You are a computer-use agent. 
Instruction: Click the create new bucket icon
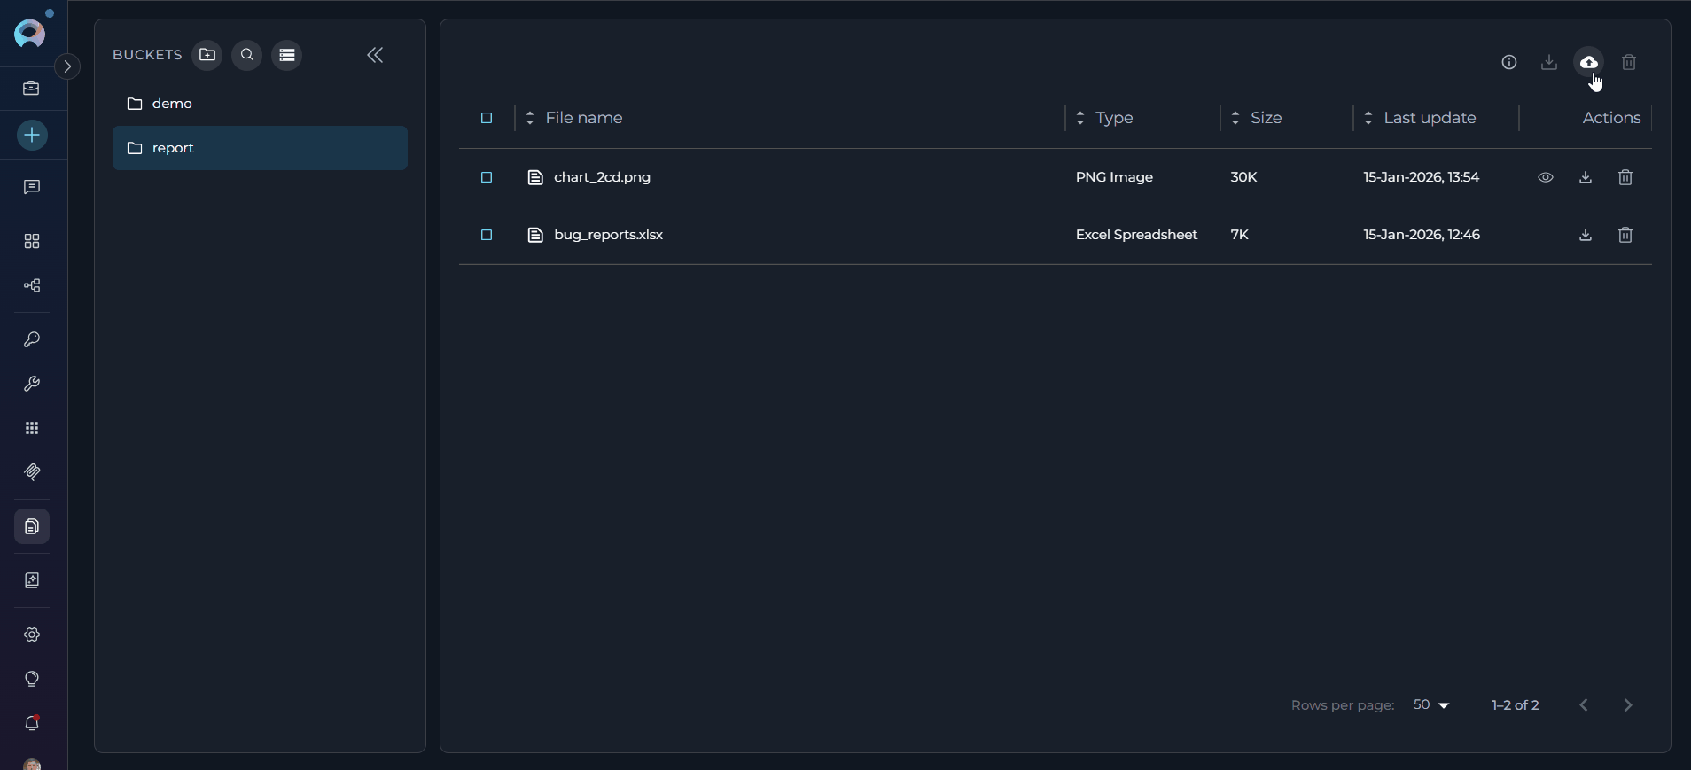207,55
